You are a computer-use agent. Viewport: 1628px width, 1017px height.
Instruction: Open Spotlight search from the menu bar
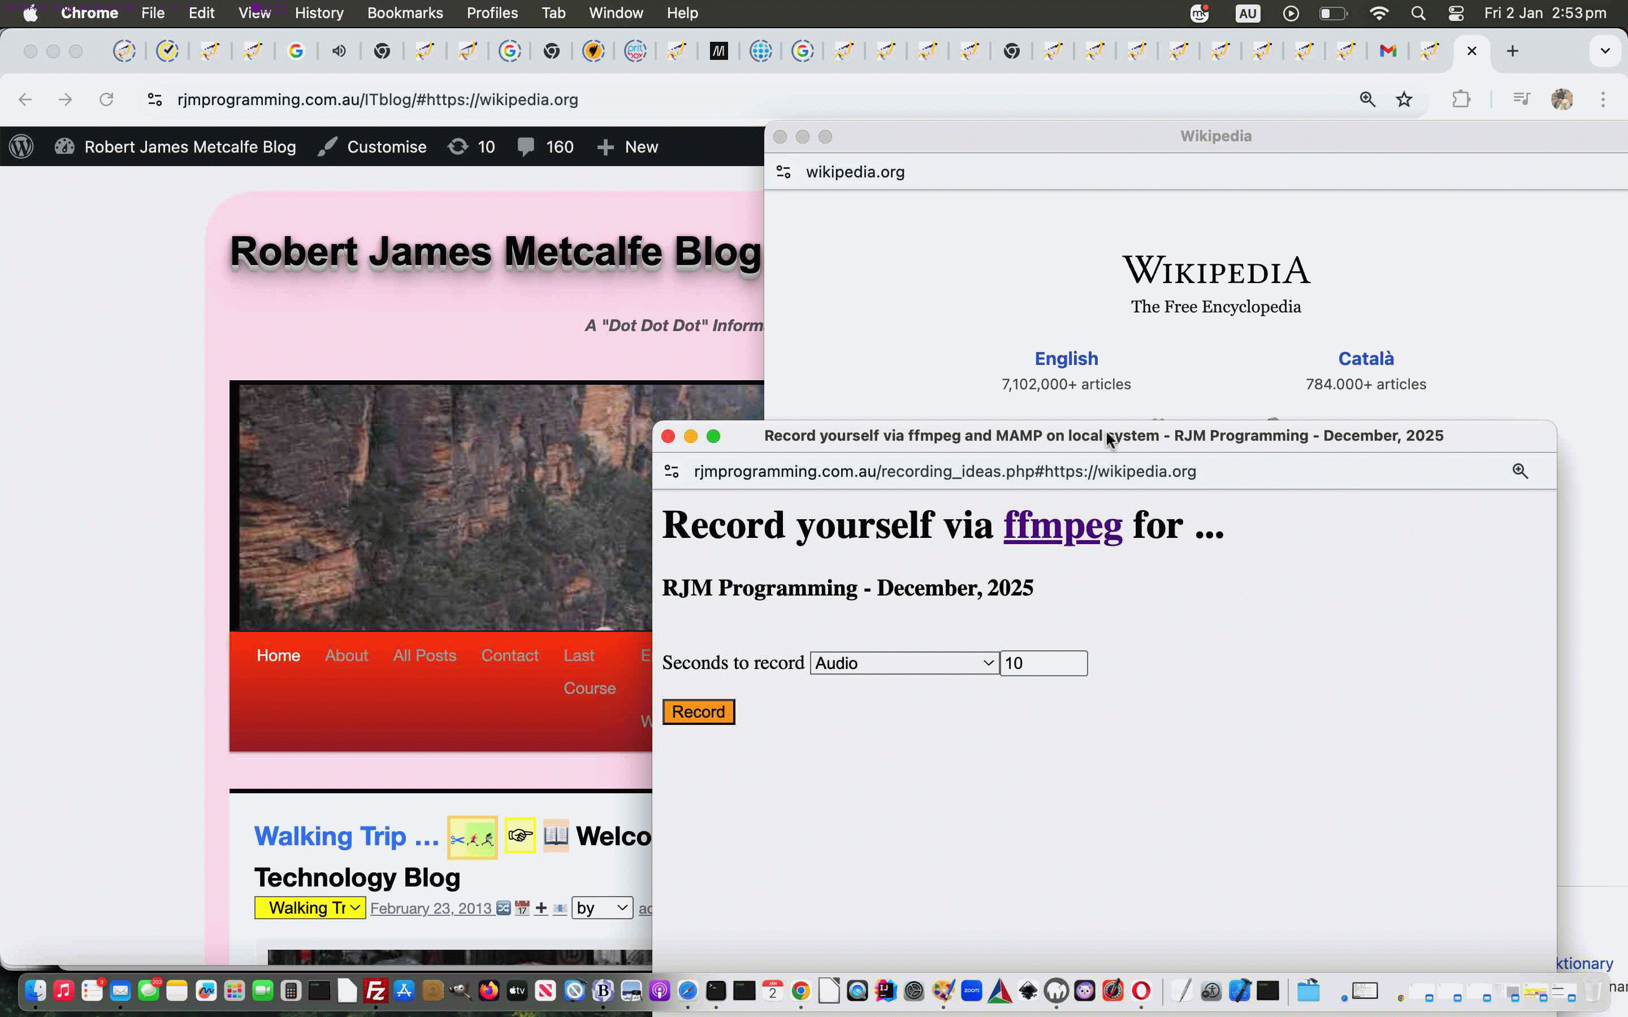coord(1418,13)
